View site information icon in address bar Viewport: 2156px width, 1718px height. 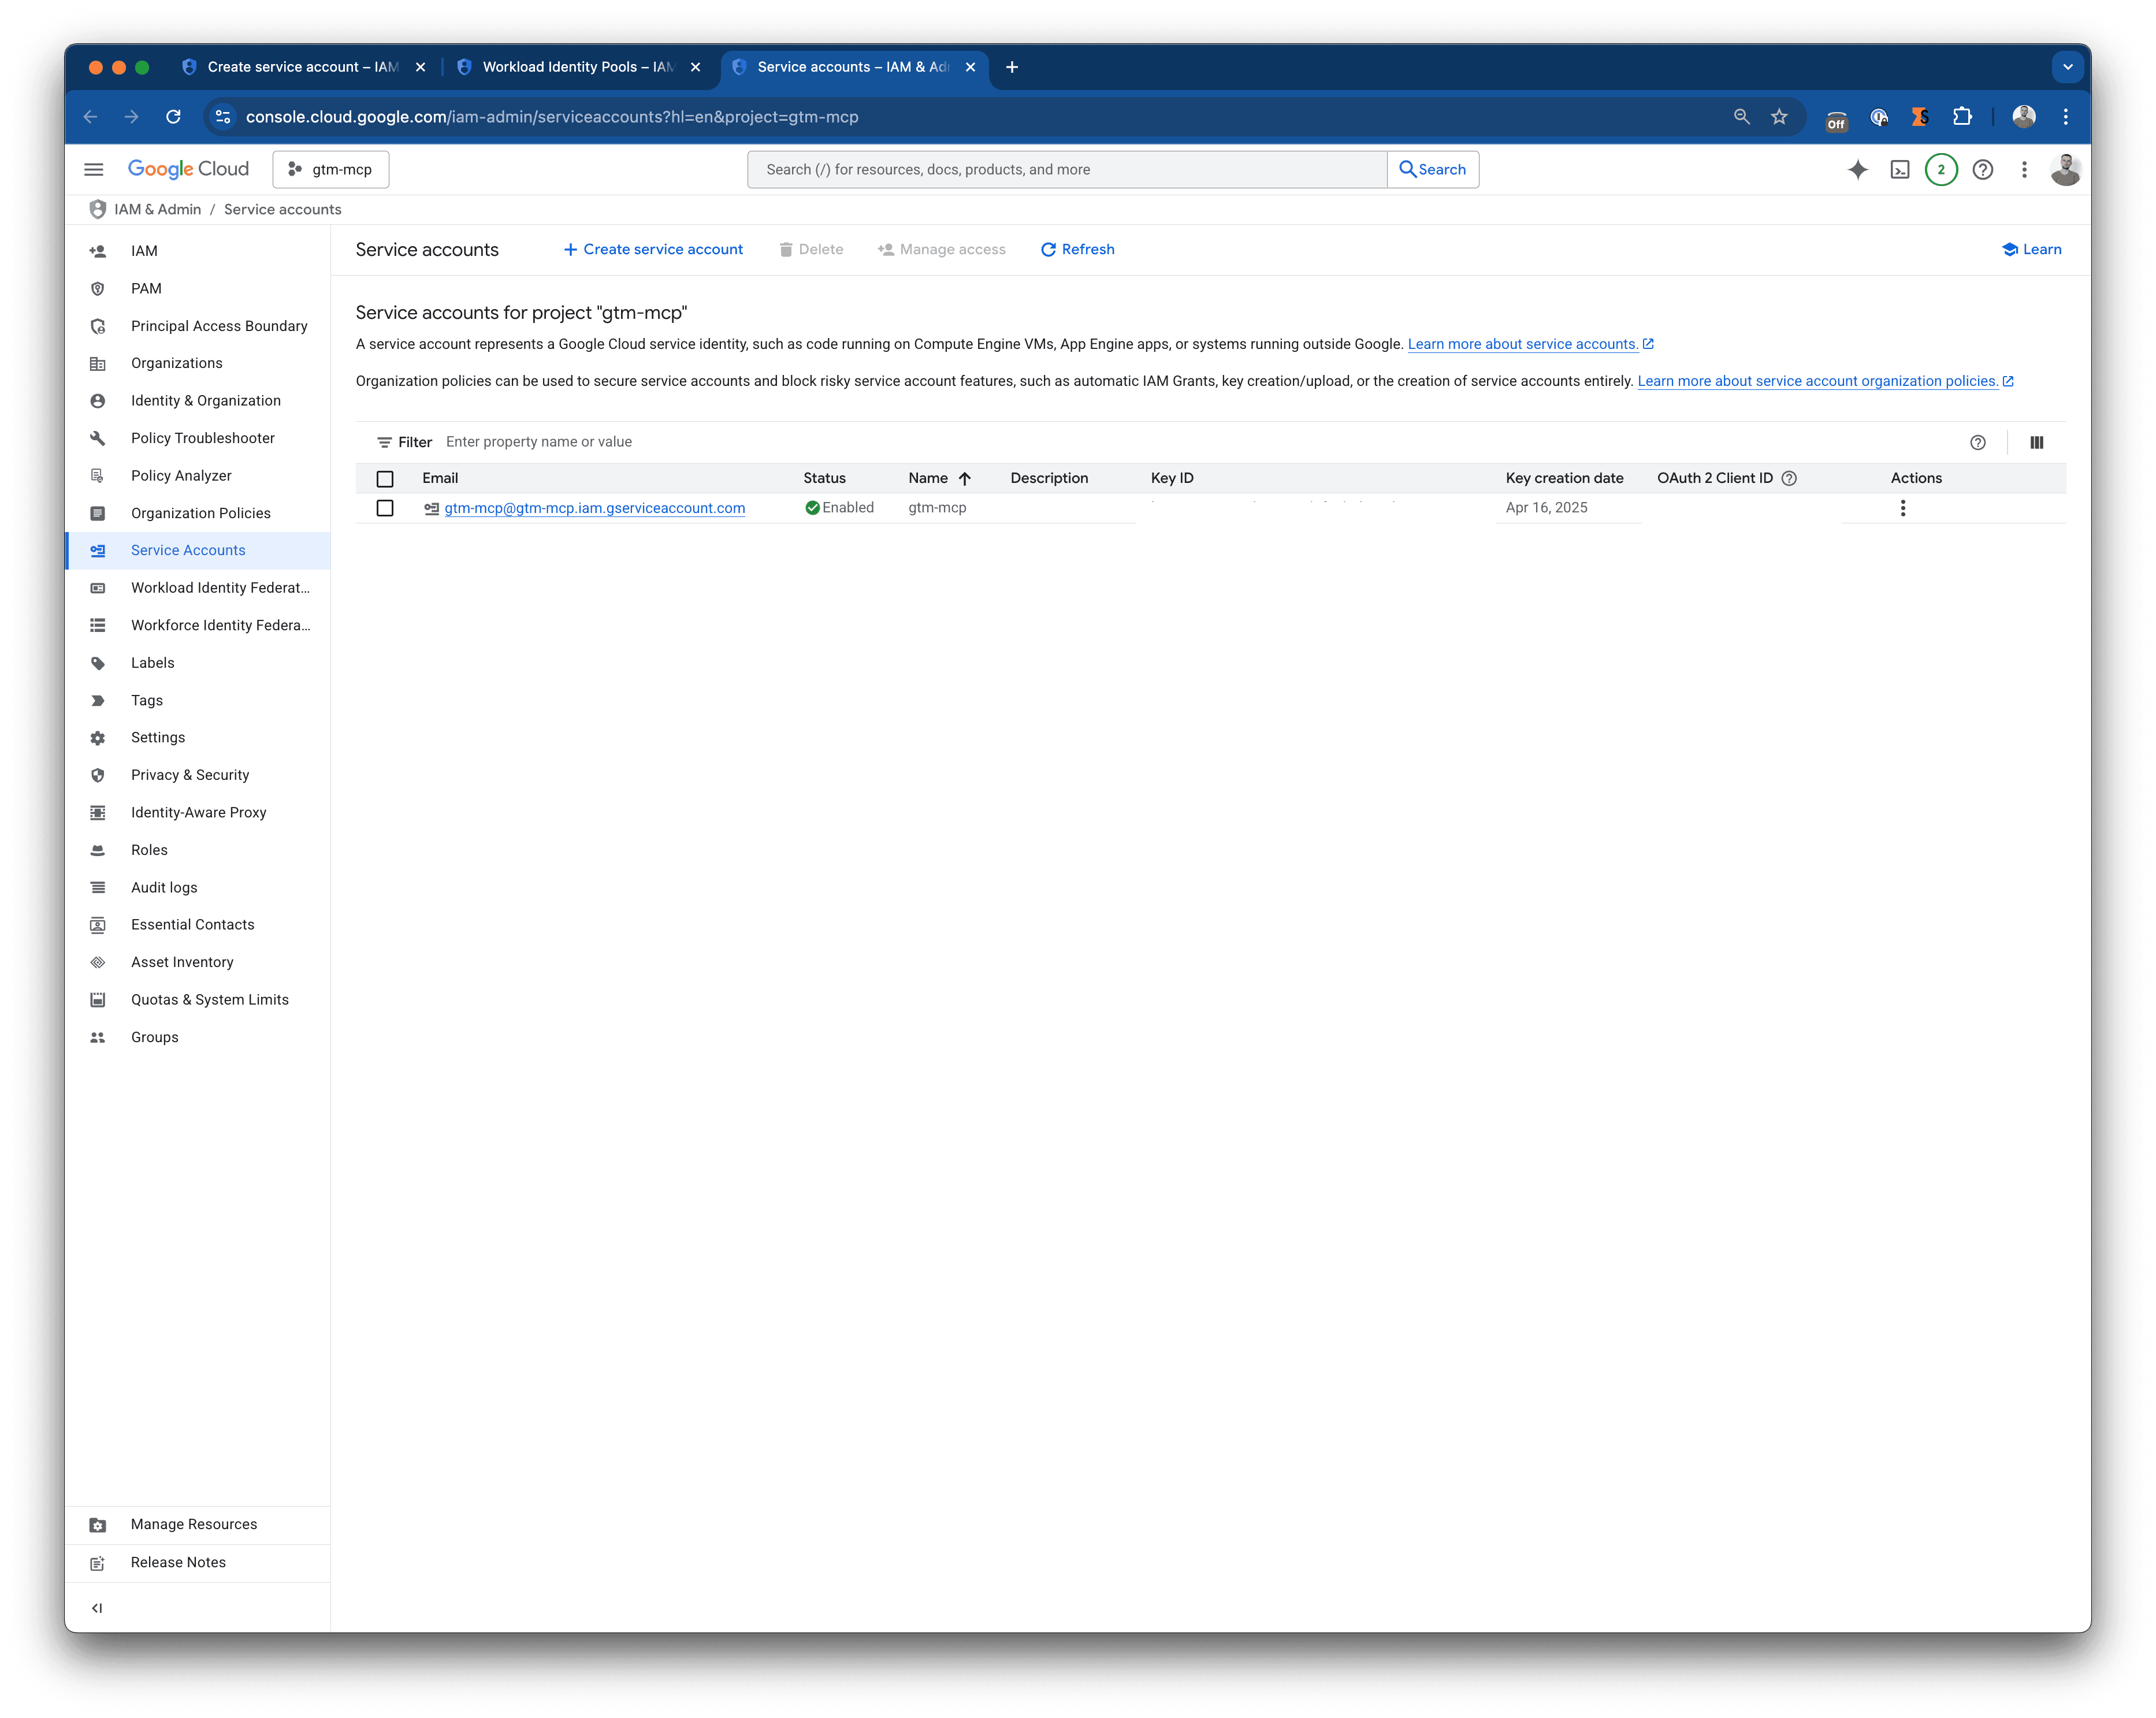pyautogui.click(x=223, y=117)
